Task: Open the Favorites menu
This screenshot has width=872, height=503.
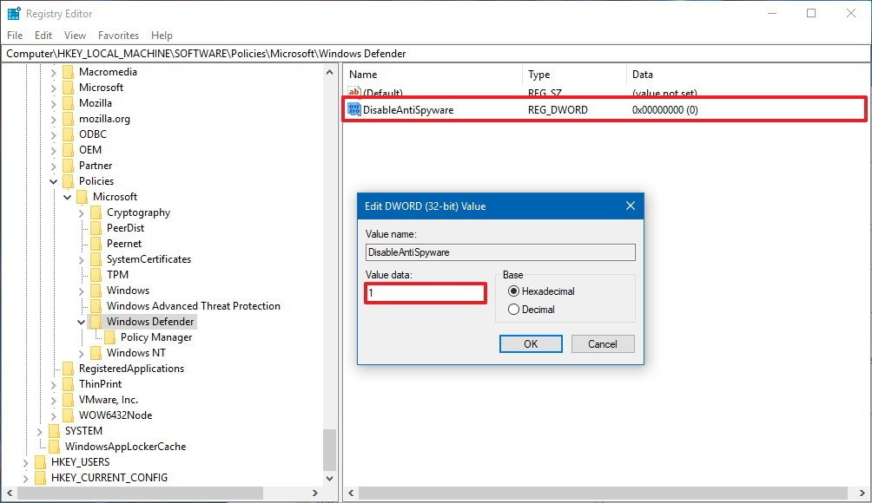Action: [118, 35]
